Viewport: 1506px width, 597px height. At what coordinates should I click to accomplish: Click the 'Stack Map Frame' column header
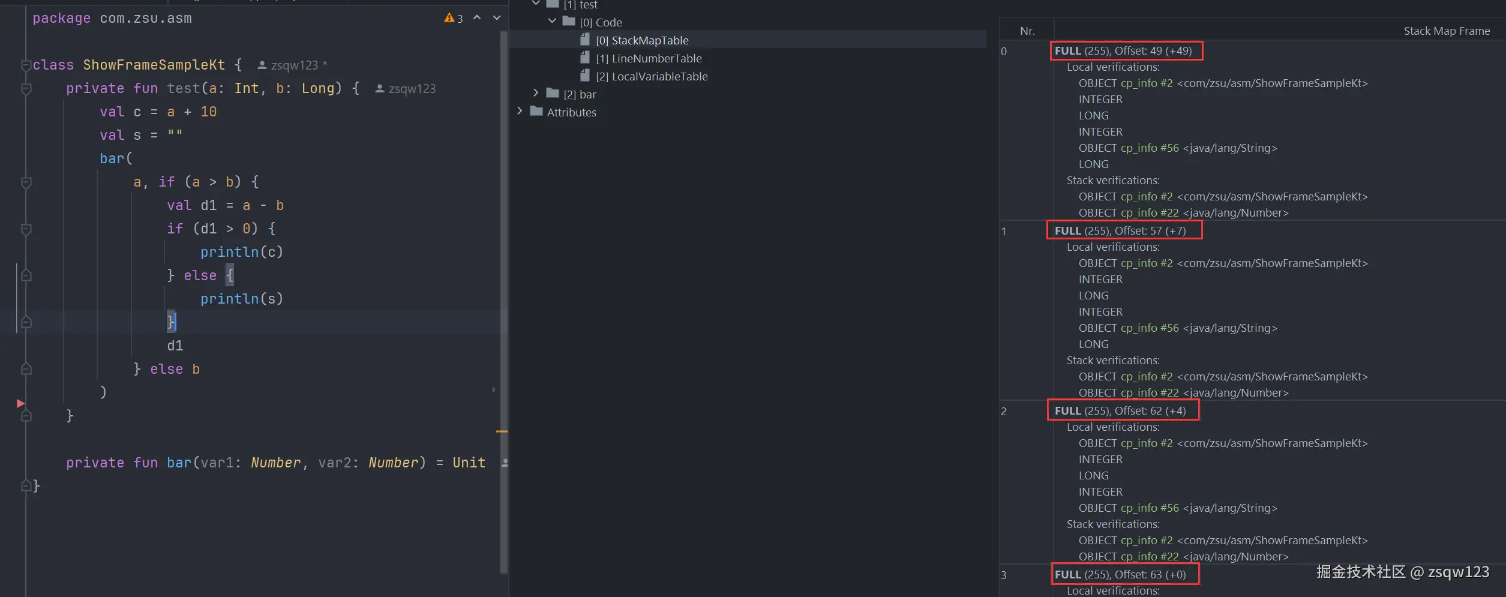tap(1447, 31)
